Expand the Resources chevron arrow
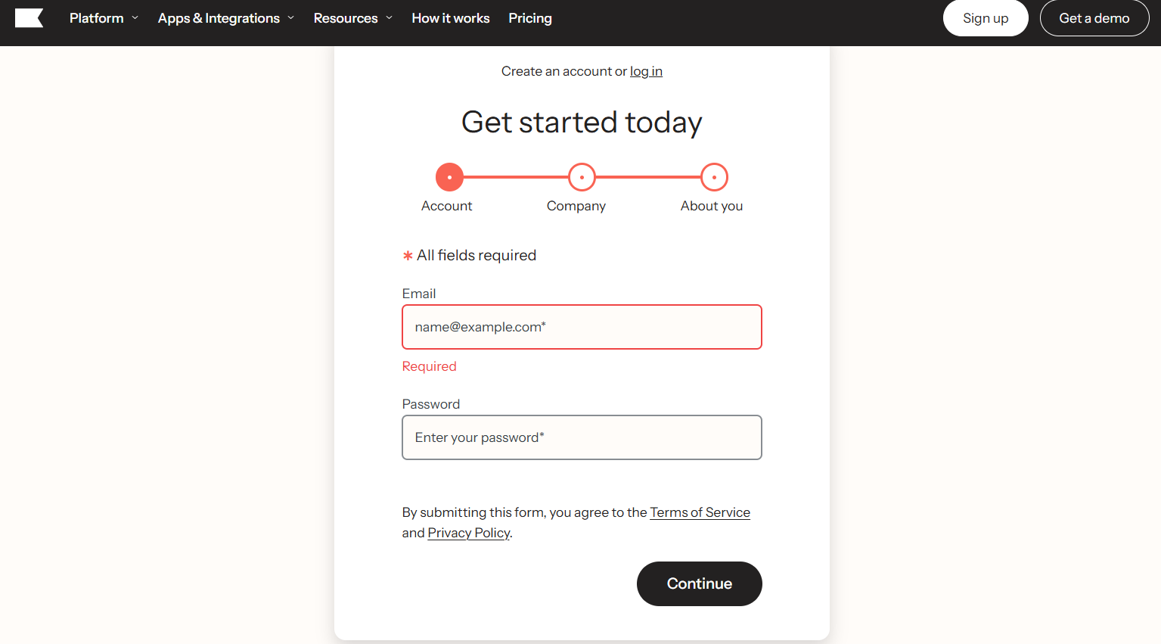The image size is (1161, 644). point(390,18)
